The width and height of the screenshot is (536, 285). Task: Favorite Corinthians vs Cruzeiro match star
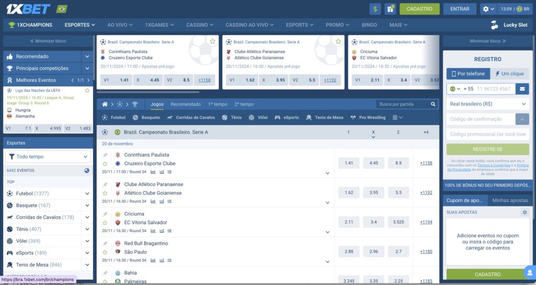105,164
